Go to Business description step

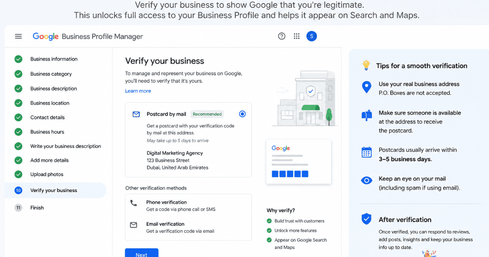pyautogui.click(x=53, y=89)
